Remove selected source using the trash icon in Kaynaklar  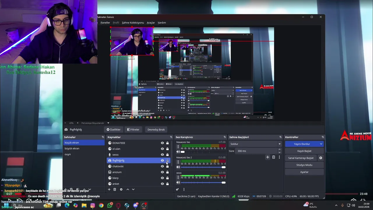(x=115, y=189)
